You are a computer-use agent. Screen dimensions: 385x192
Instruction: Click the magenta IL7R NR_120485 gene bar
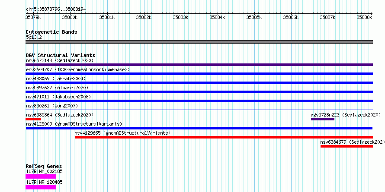(x=41, y=187)
